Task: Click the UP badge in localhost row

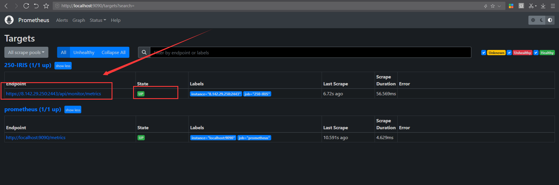Action: coord(141,138)
